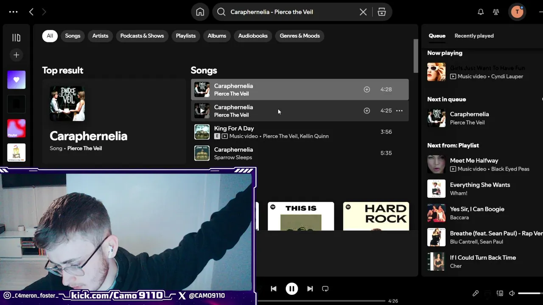This screenshot has height=305, width=543.
Task: Open the Hard Rock playlist card
Action: click(376, 216)
